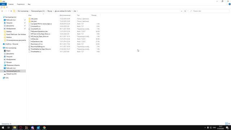Select Этот компьютер in navigation pane
Screen dimensions: 231x130
coord(11,48)
